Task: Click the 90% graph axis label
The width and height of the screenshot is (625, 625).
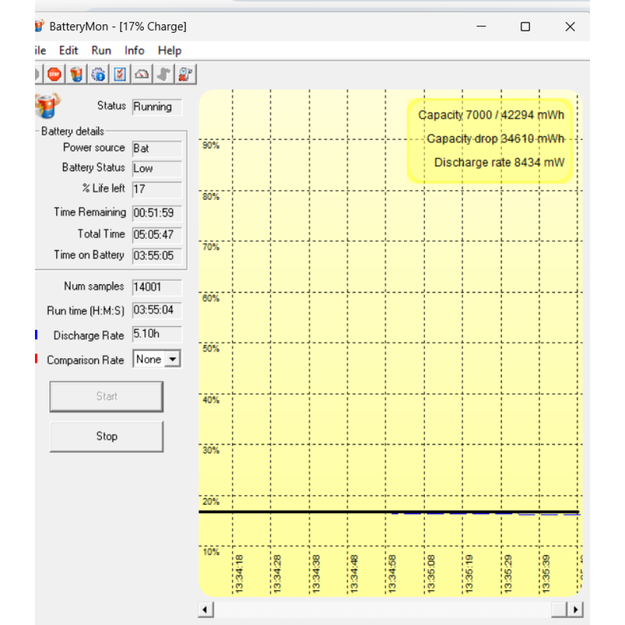Action: (211, 146)
